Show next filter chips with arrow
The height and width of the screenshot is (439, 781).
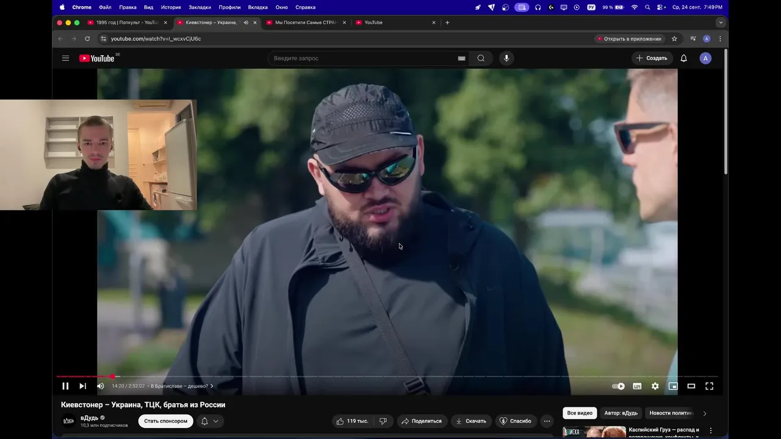click(x=705, y=413)
